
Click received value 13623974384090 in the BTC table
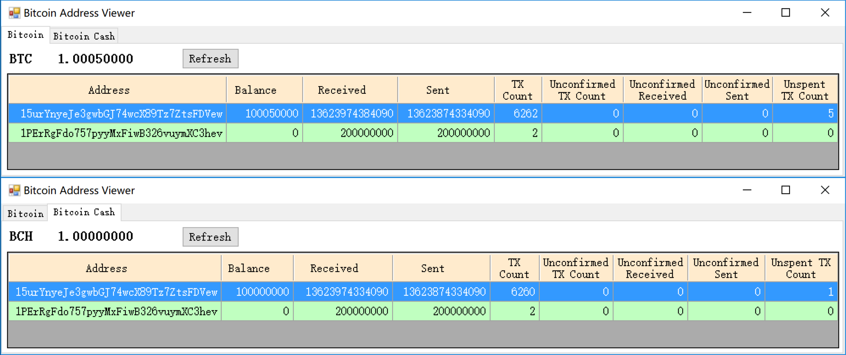point(350,114)
